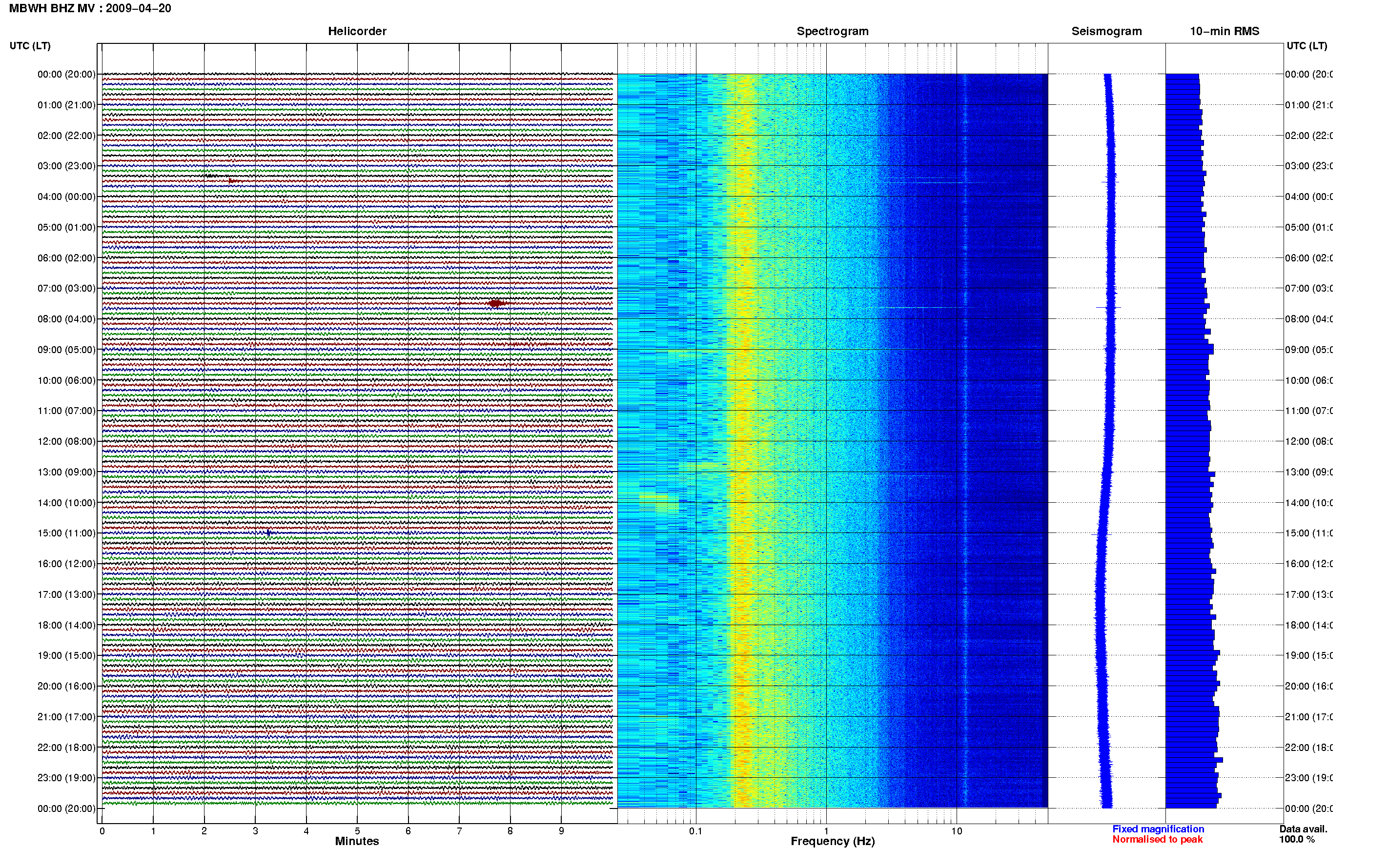Click the Minutes axis tick label 7
1388x867 pixels.
(x=459, y=831)
